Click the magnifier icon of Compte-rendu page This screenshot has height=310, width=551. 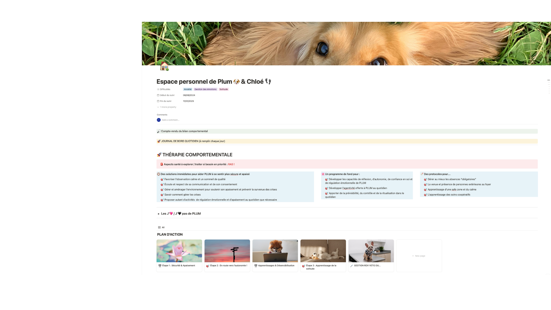pos(159,131)
